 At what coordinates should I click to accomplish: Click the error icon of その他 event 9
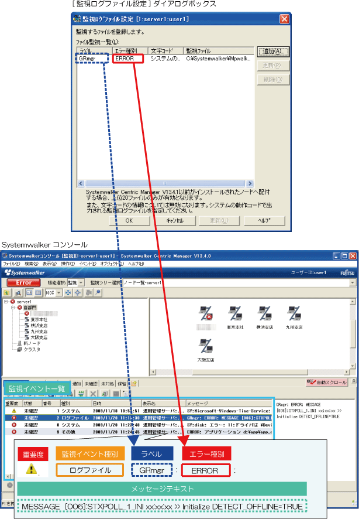pos(14,432)
